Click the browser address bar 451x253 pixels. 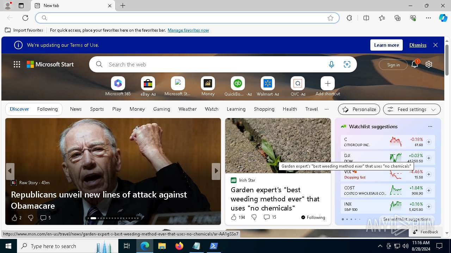coord(187,18)
